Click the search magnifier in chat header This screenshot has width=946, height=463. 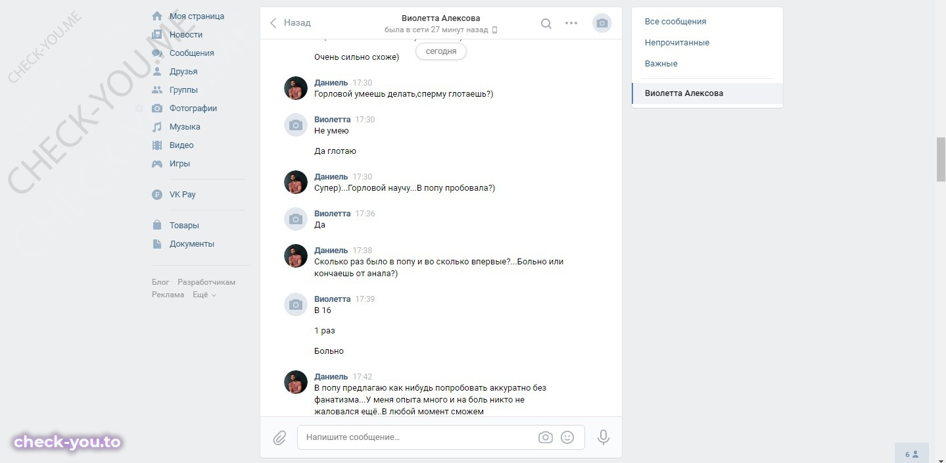coord(546,23)
